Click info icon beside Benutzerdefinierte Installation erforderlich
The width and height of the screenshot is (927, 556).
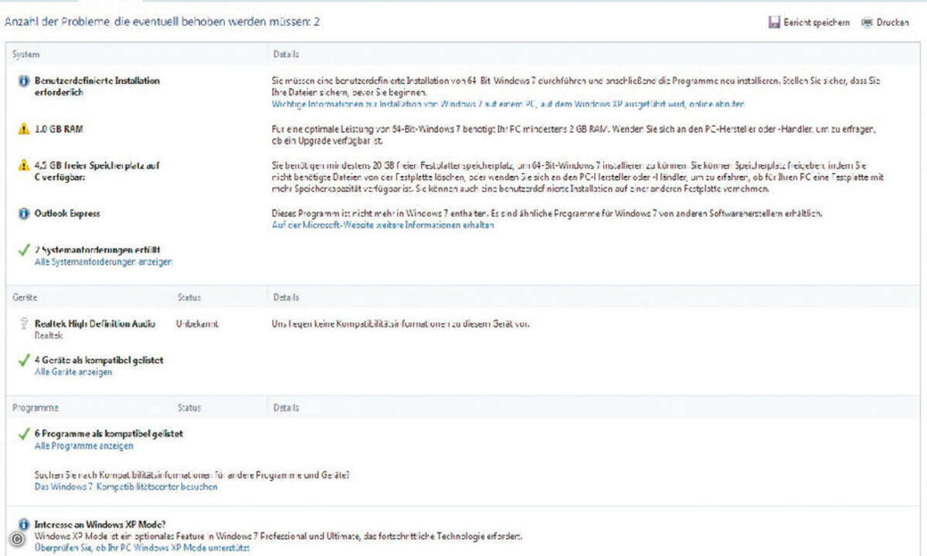(23, 81)
